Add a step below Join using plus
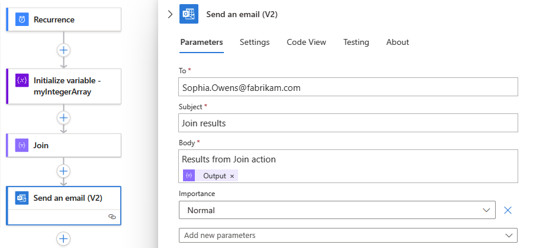 click(64, 171)
